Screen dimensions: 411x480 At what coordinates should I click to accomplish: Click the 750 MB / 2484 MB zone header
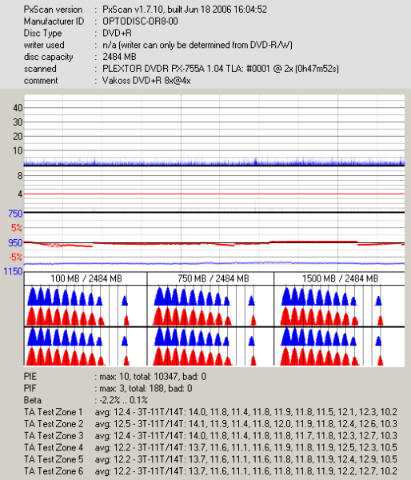213,278
